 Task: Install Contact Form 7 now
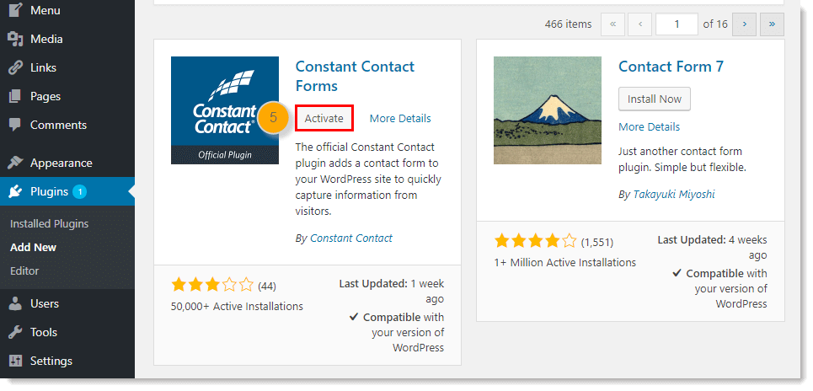[655, 99]
